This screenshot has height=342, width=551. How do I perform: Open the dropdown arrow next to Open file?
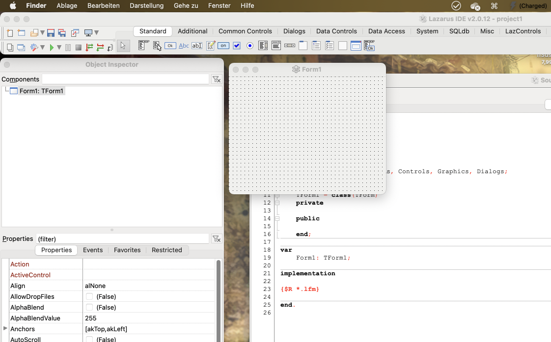click(x=42, y=33)
